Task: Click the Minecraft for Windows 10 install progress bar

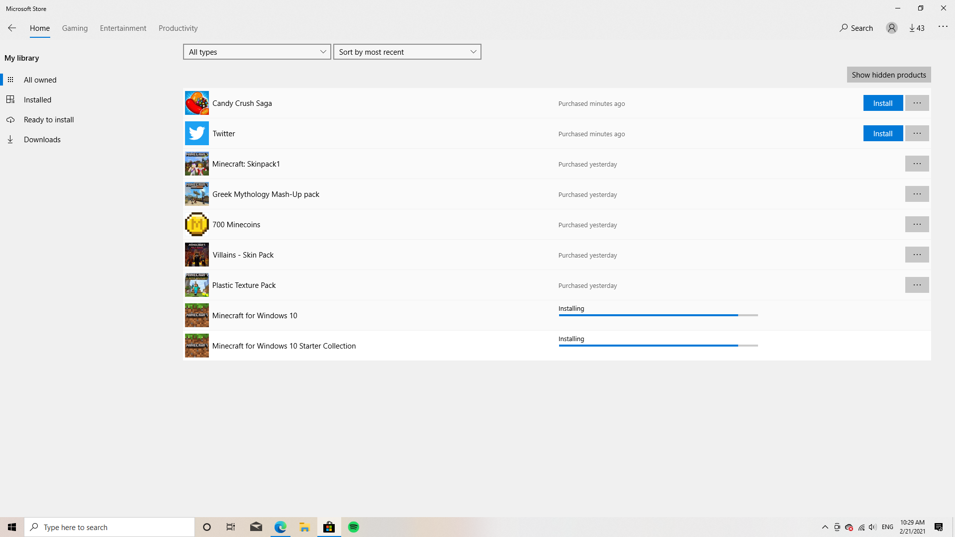Action: point(658,315)
